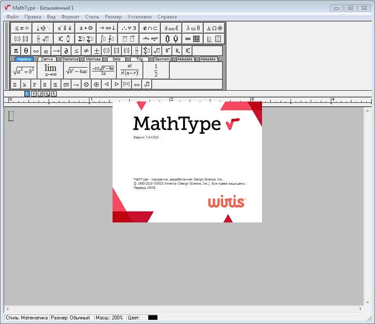Insert the one-half fraction expression
Viewport: 375px width, 324px height.
click(x=156, y=71)
